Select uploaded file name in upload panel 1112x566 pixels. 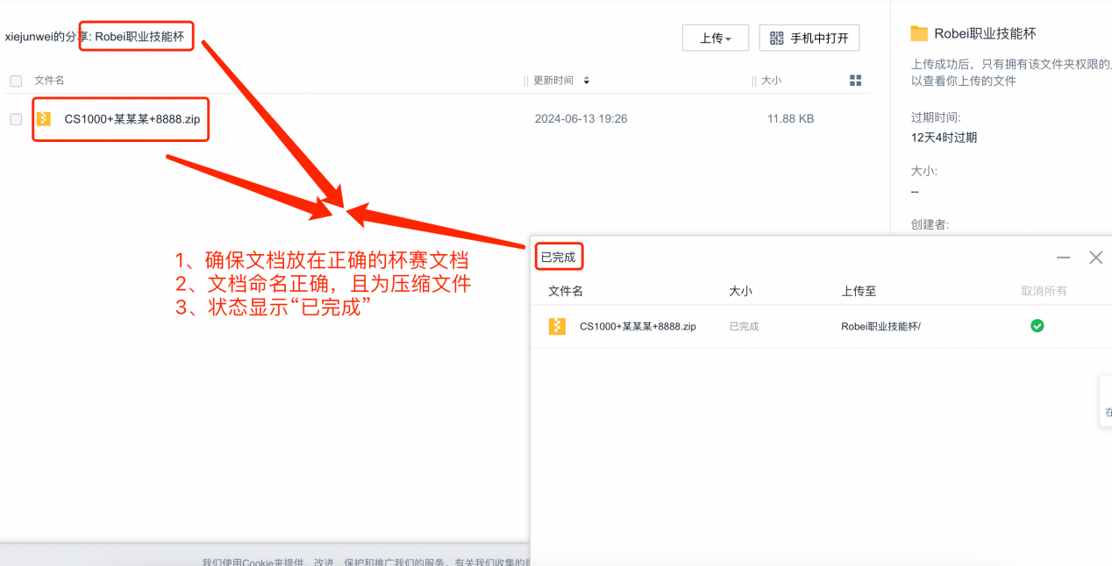[x=638, y=326]
